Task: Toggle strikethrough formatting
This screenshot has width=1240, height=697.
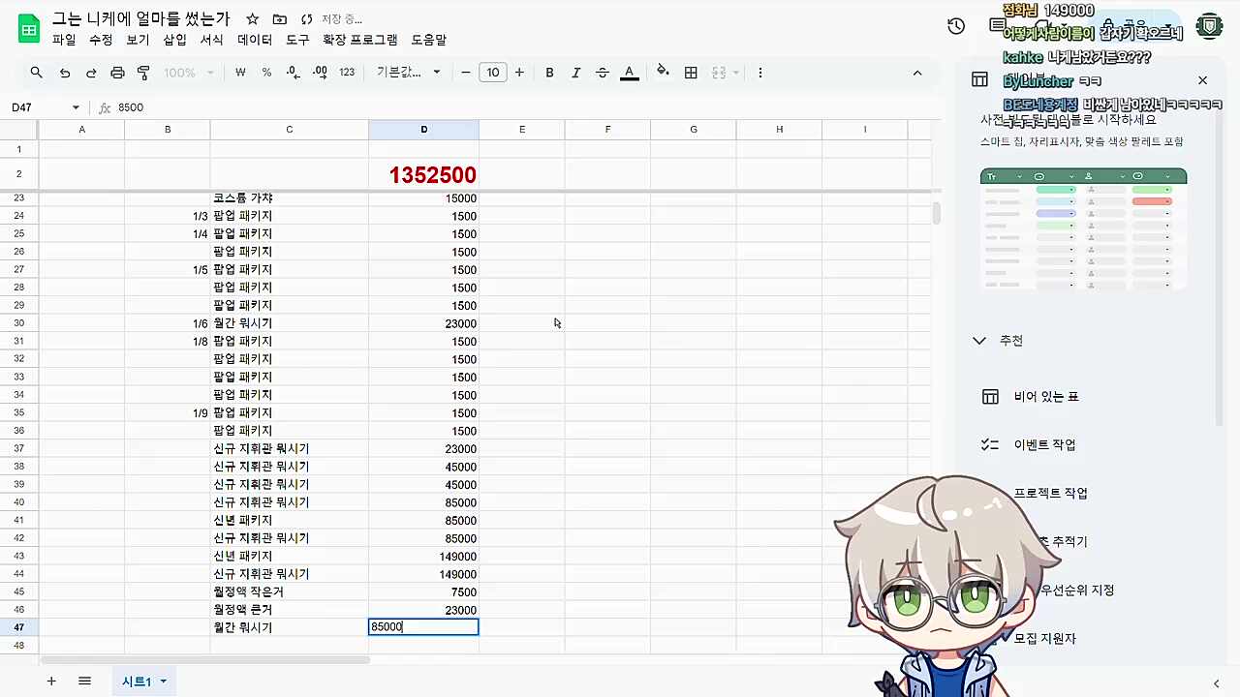Action: 603,73
